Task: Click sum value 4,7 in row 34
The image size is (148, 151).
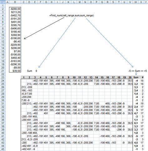Action: [136, 113]
